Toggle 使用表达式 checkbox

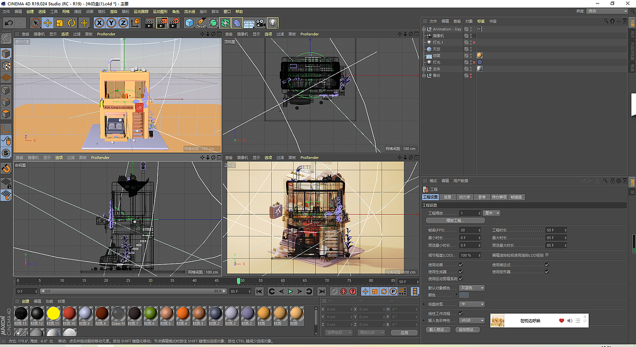[x=547, y=265]
